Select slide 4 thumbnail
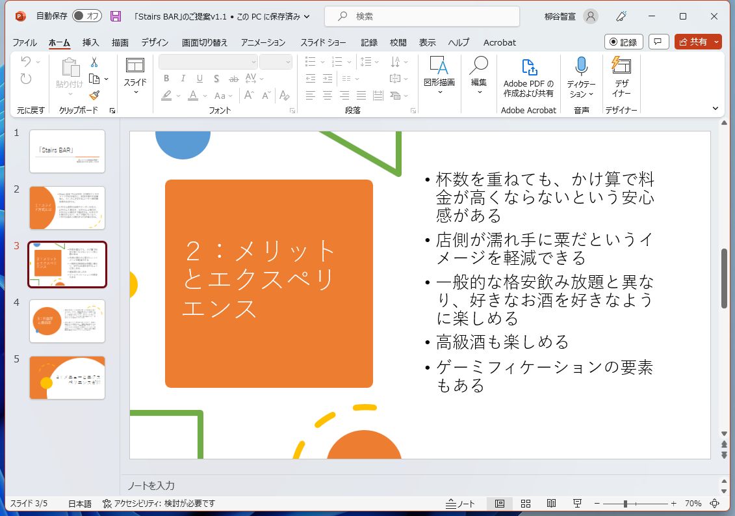Image resolution: width=735 pixels, height=516 pixels. pyautogui.click(x=67, y=321)
